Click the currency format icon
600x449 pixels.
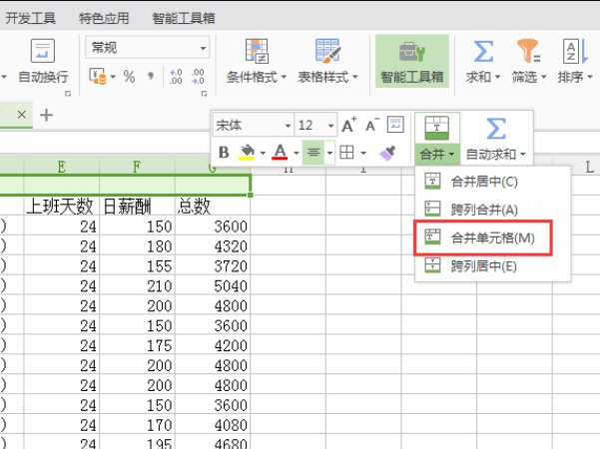98,77
